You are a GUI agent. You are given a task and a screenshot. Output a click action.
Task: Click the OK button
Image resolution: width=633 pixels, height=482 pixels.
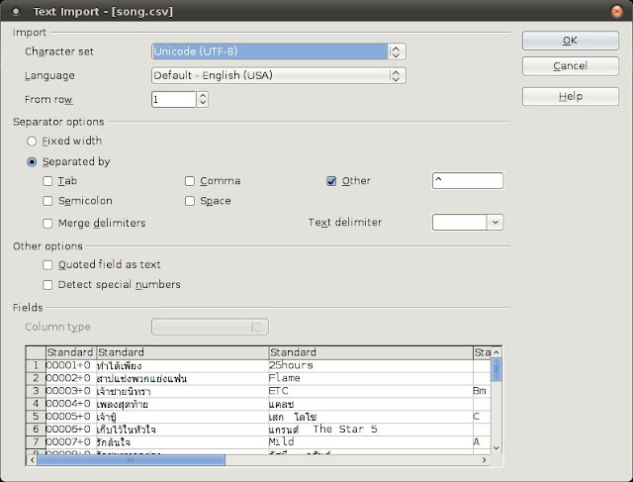[x=570, y=41]
